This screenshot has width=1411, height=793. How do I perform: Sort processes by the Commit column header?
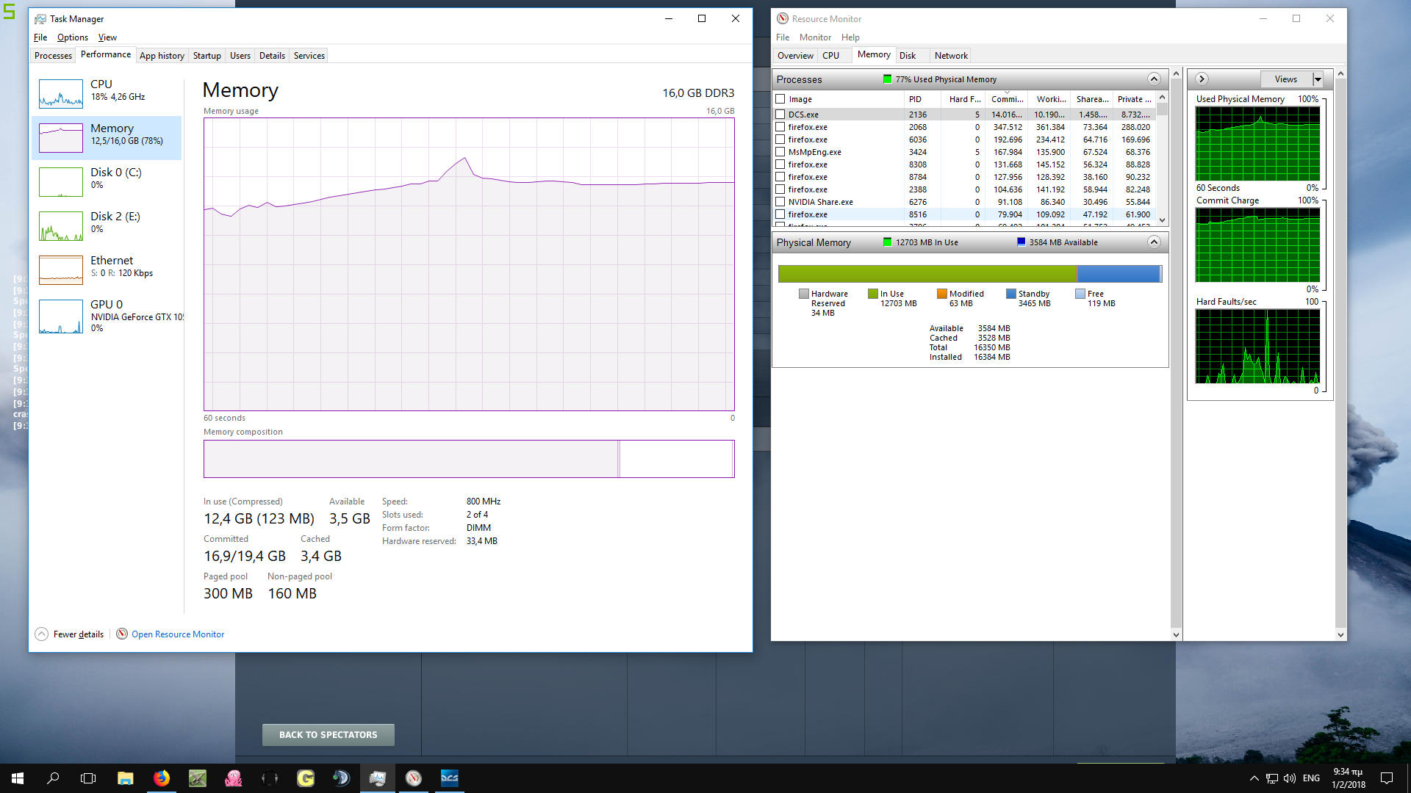click(1007, 99)
